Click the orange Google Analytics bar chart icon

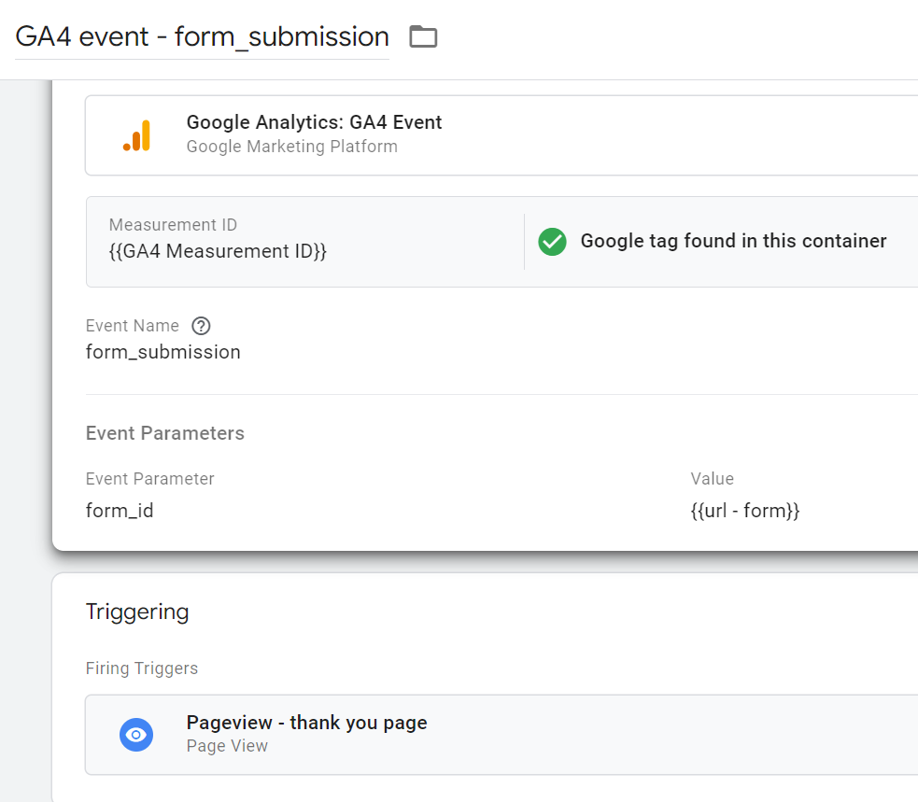(136, 135)
